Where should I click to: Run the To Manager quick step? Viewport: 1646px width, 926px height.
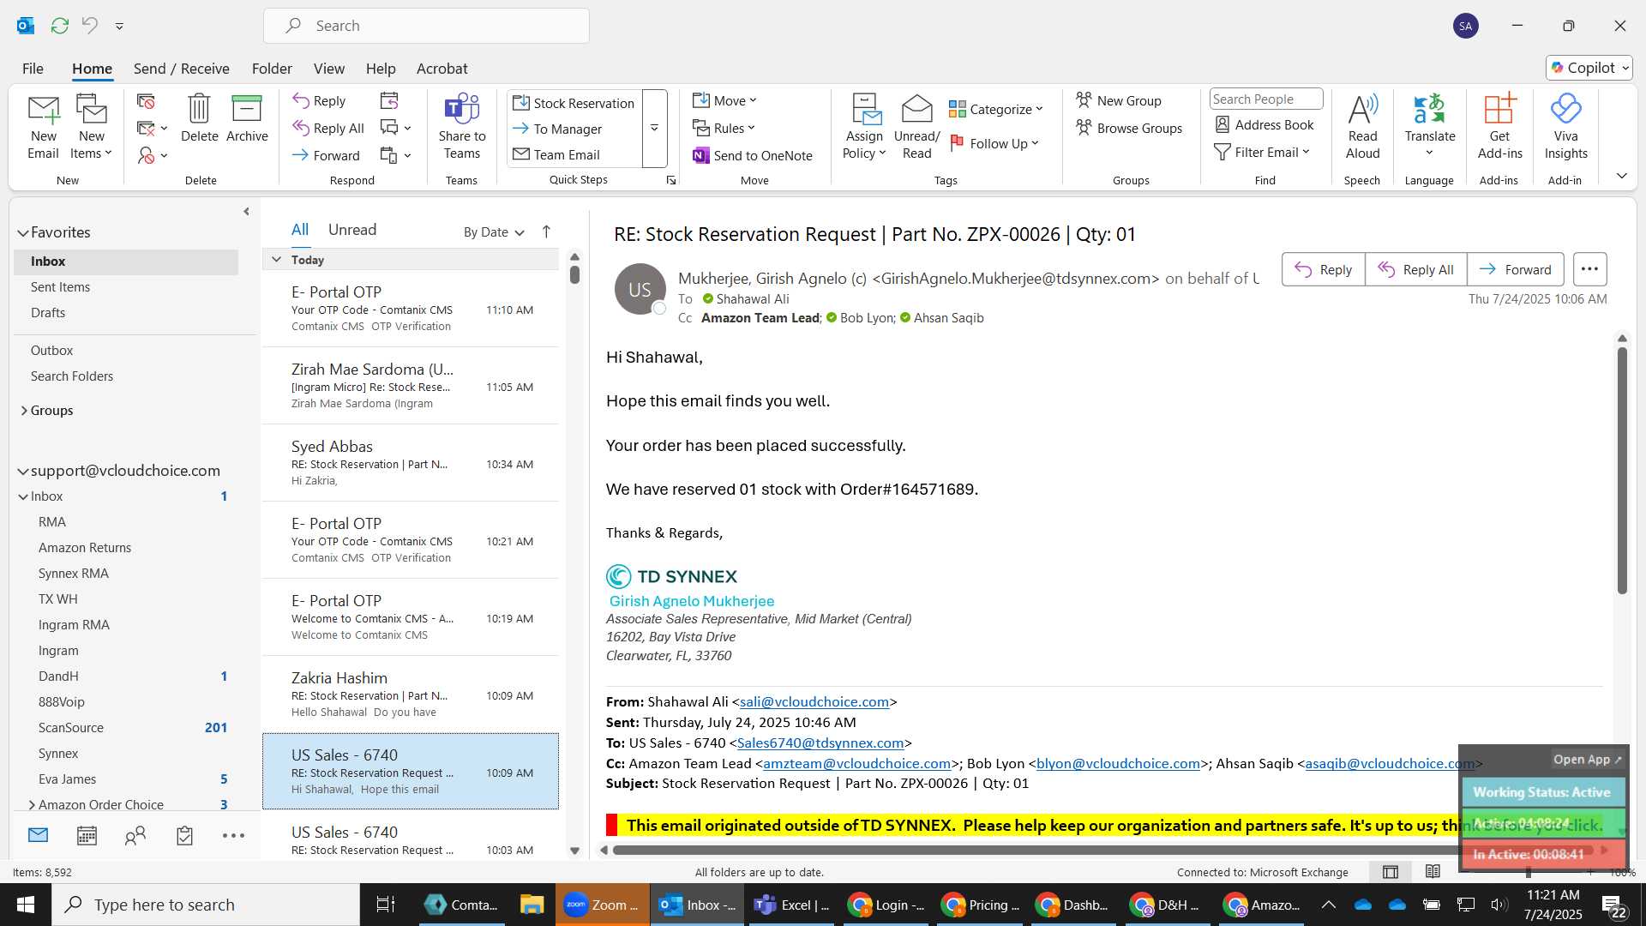click(x=557, y=129)
